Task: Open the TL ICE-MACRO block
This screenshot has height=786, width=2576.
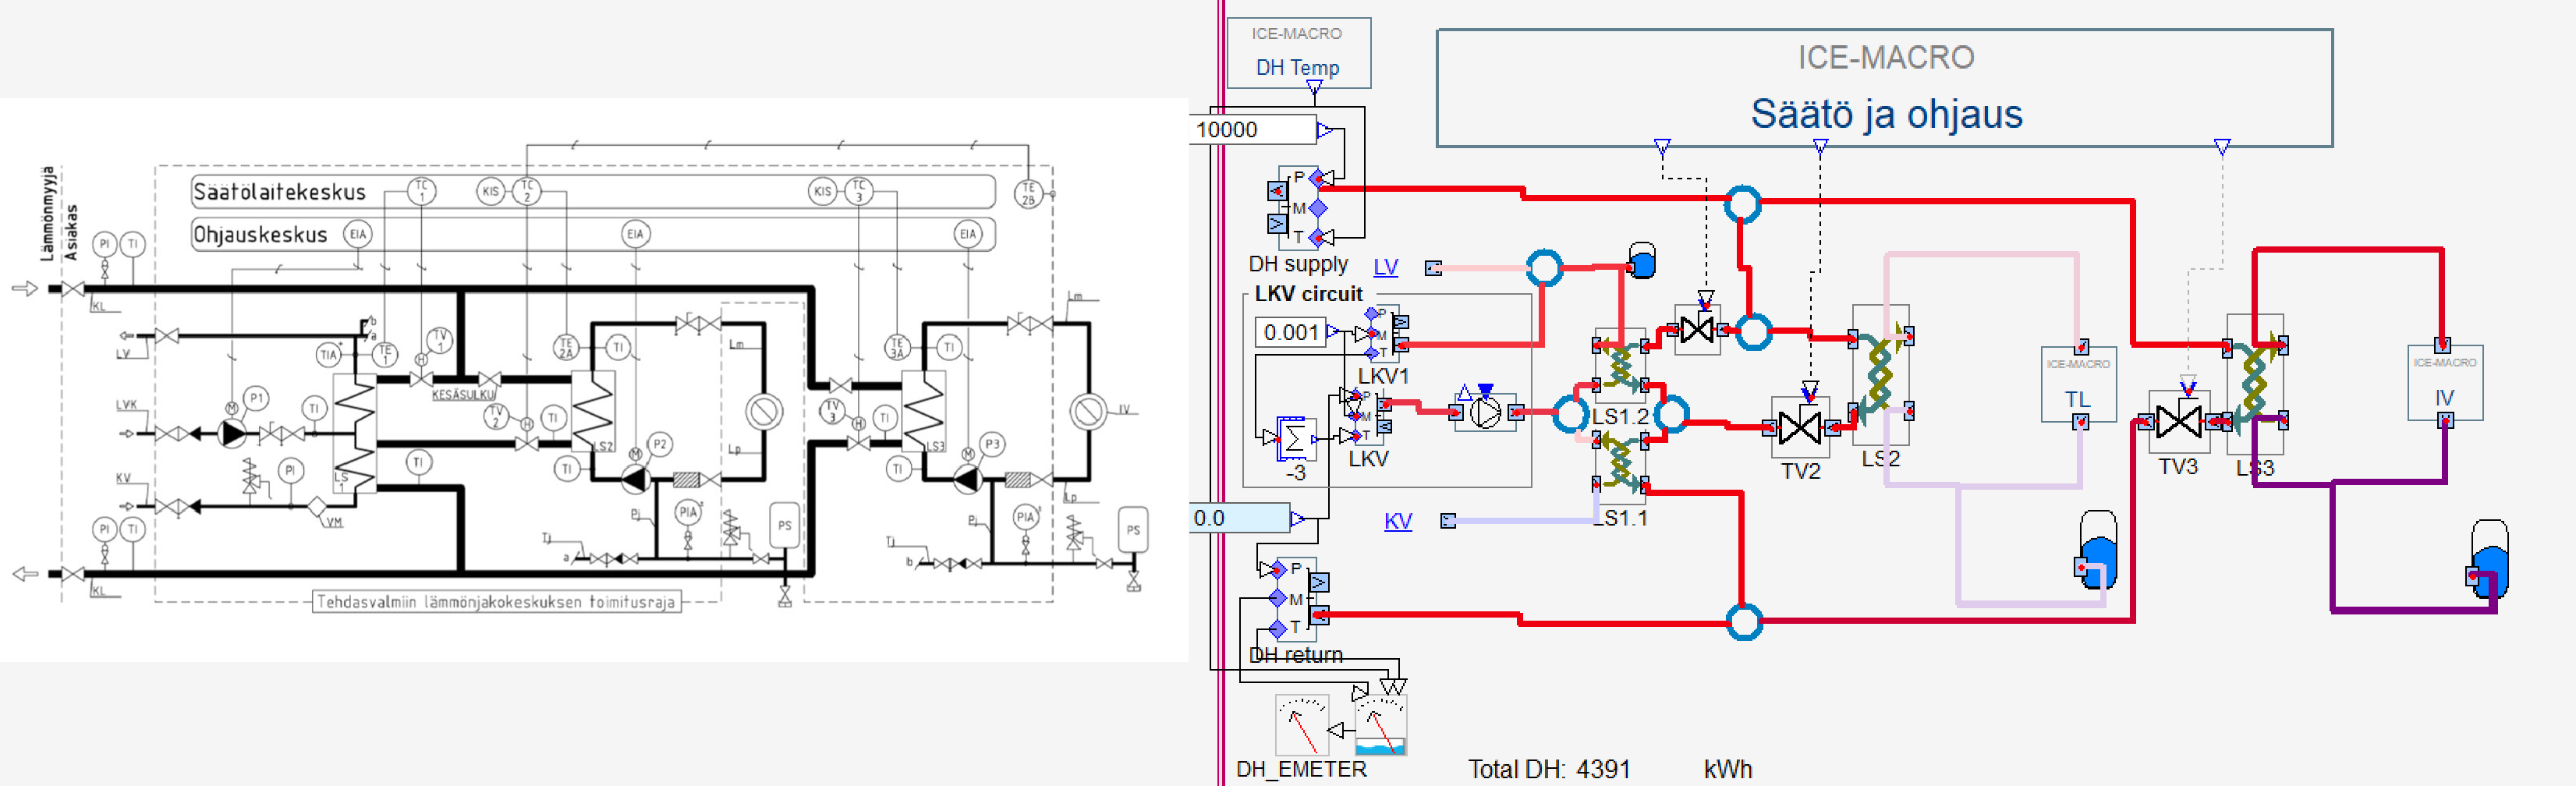Action: (2078, 384)
